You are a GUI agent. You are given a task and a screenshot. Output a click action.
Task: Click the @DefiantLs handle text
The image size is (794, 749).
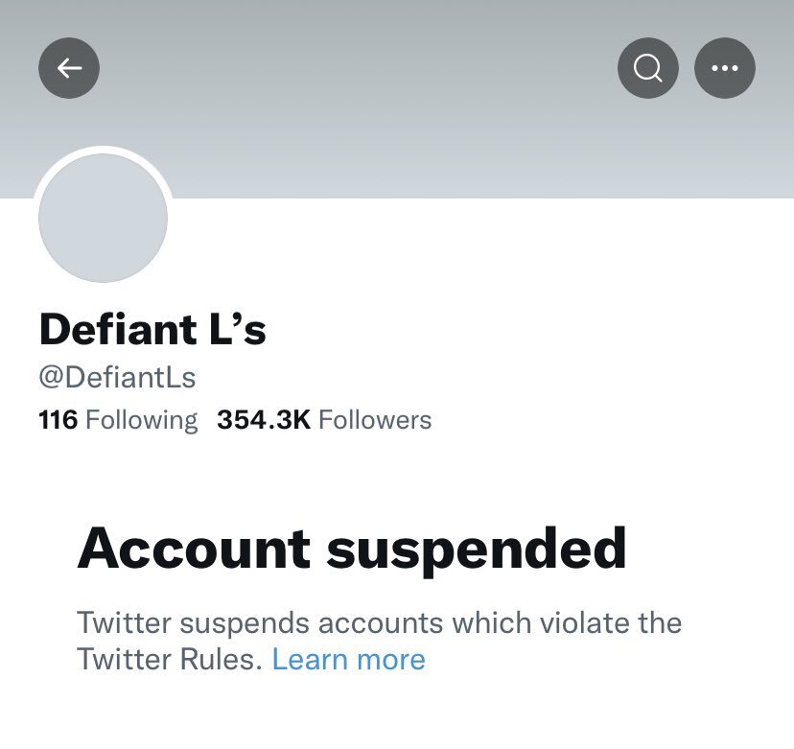117,377
